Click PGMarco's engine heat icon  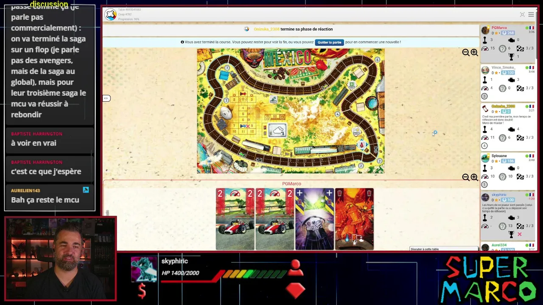pyautogui.click(x=511, y=40)
